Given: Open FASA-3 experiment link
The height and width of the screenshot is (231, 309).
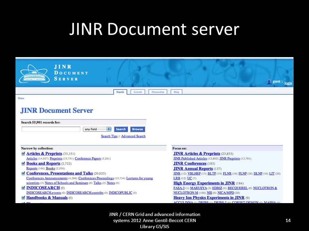Looking at the screenshot, I should 179,188.
